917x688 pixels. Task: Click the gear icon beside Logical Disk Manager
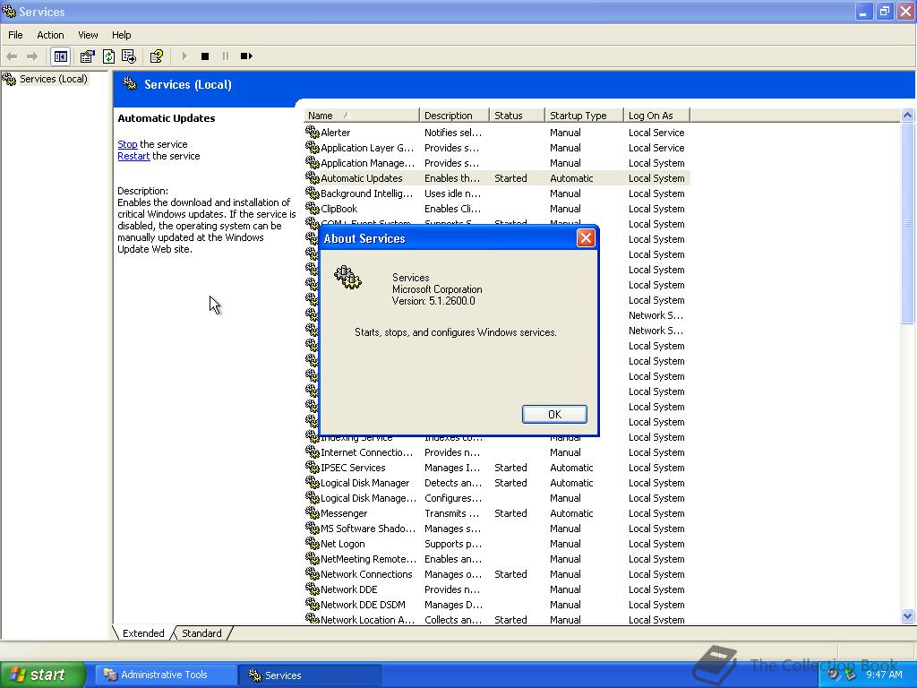click(313, 483)
